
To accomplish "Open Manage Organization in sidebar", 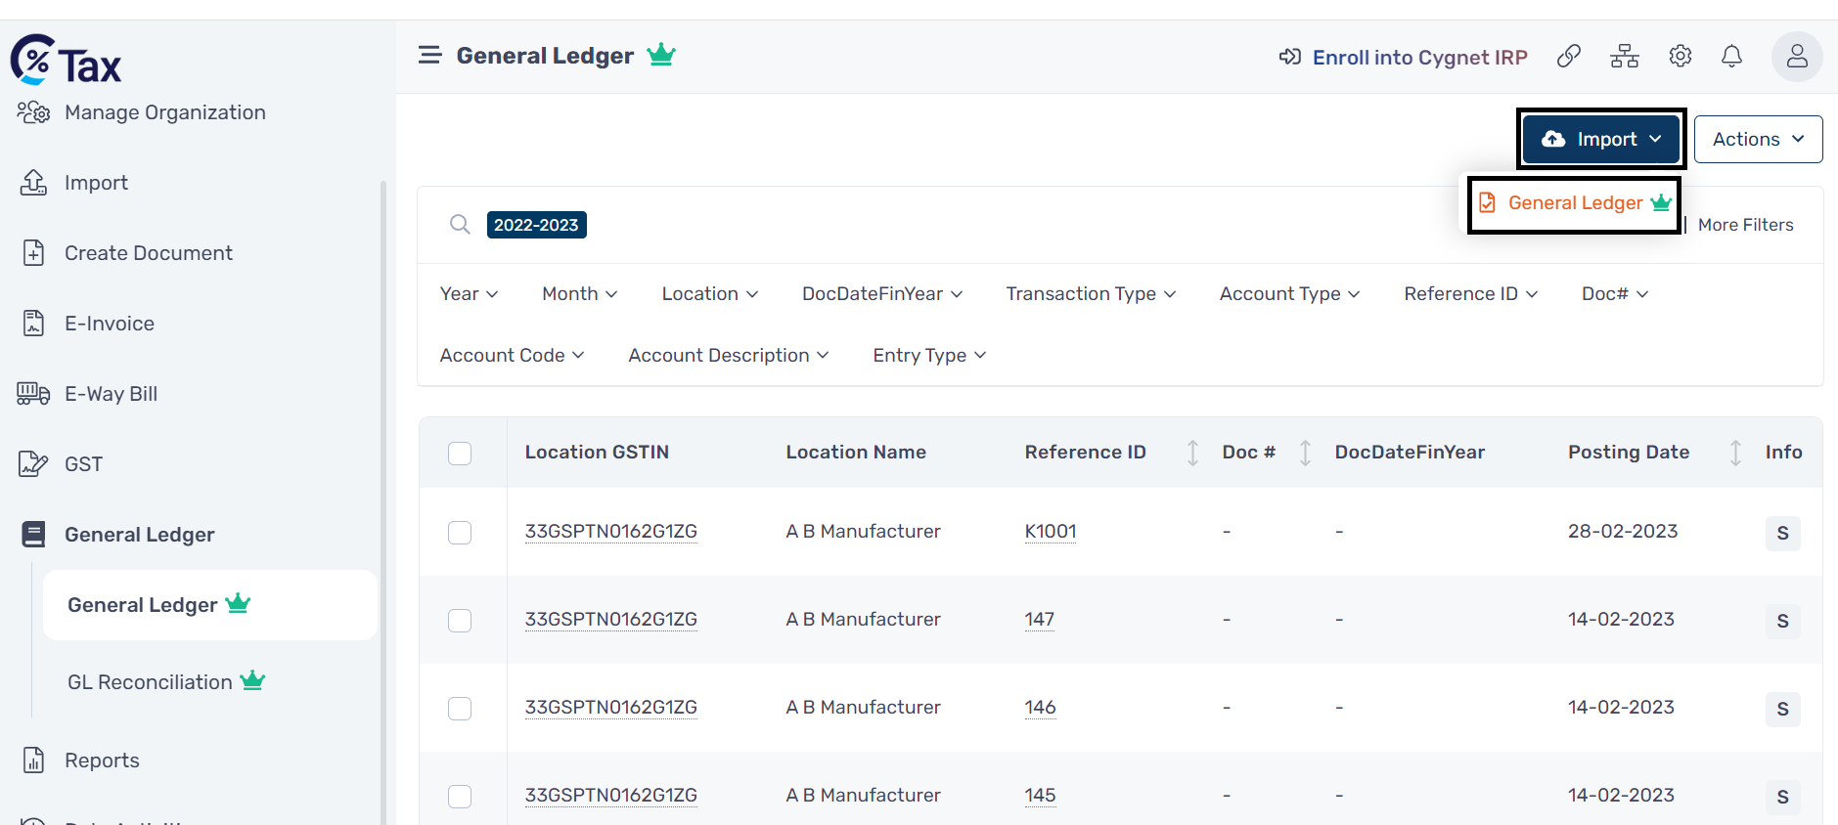I will coord(165,112).
